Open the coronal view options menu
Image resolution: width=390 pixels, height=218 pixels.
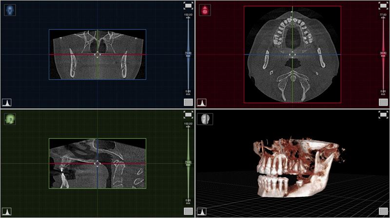[x=188, y=102]
